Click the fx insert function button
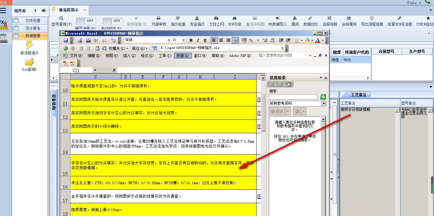The image size is (434, 216). coord(114,70)
